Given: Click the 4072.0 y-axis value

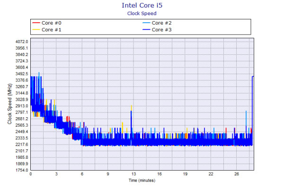Looking at the screenshot, I should coord(22,42).
